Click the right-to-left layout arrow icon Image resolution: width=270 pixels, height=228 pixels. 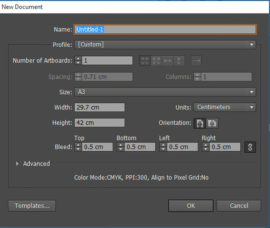(196, 61)
